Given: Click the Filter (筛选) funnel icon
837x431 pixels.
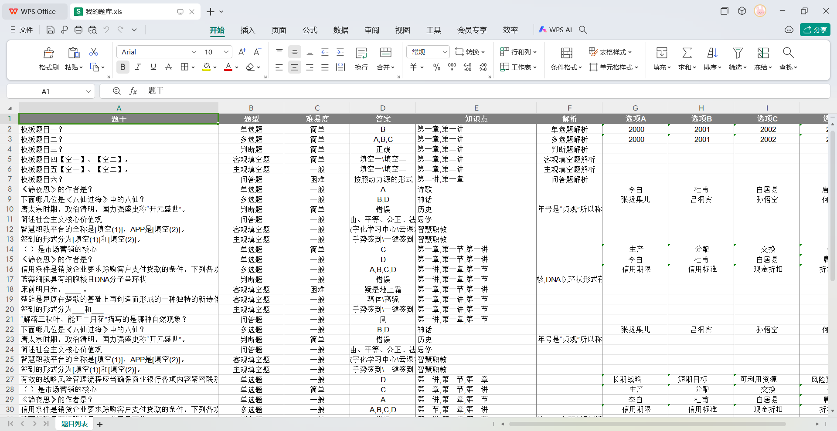Looking at the screenshot, I should 737,53.
